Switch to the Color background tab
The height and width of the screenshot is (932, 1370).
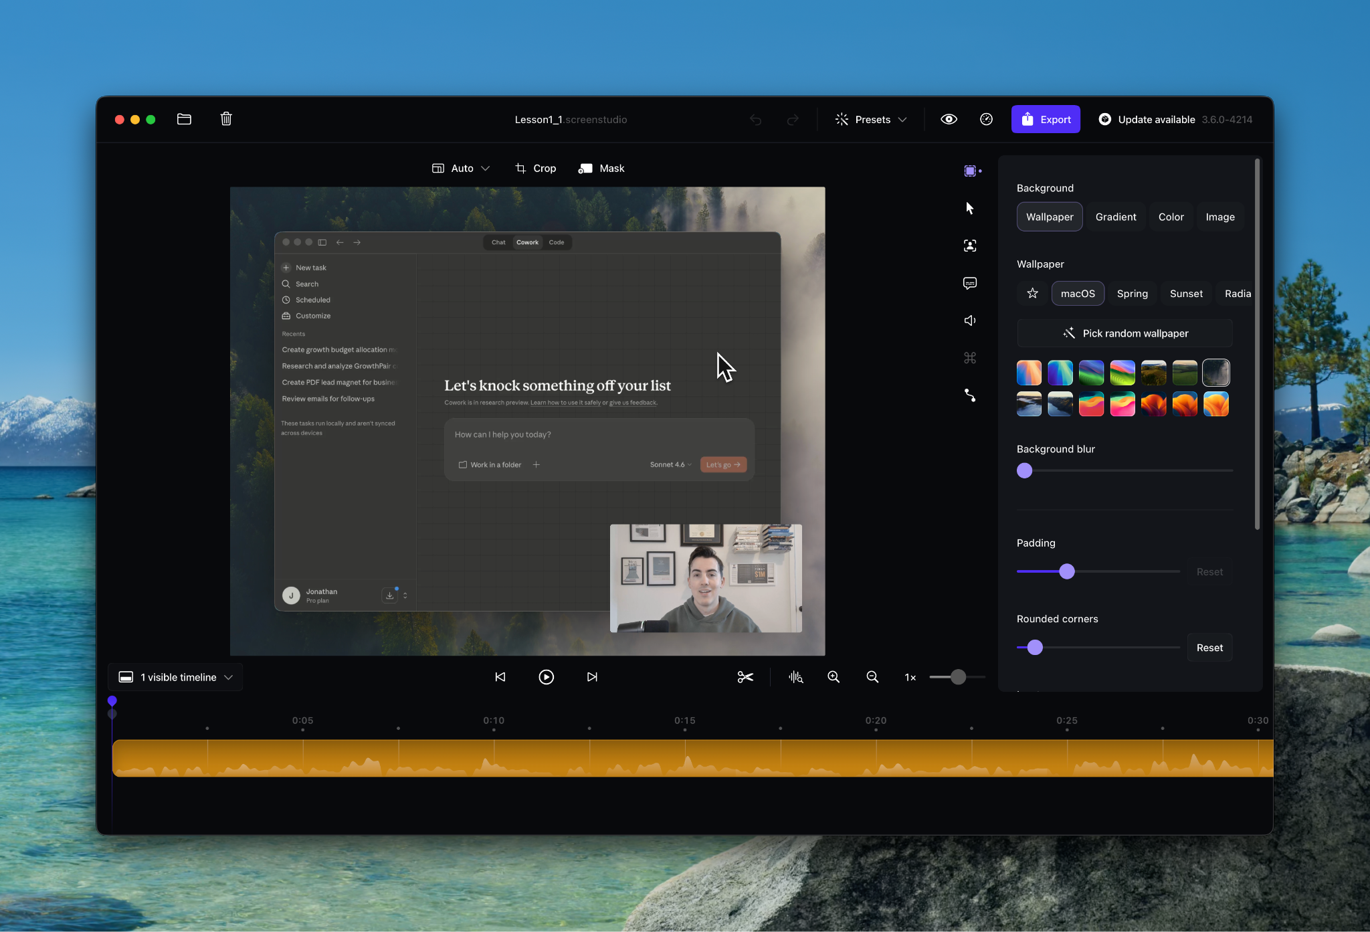1171,217
